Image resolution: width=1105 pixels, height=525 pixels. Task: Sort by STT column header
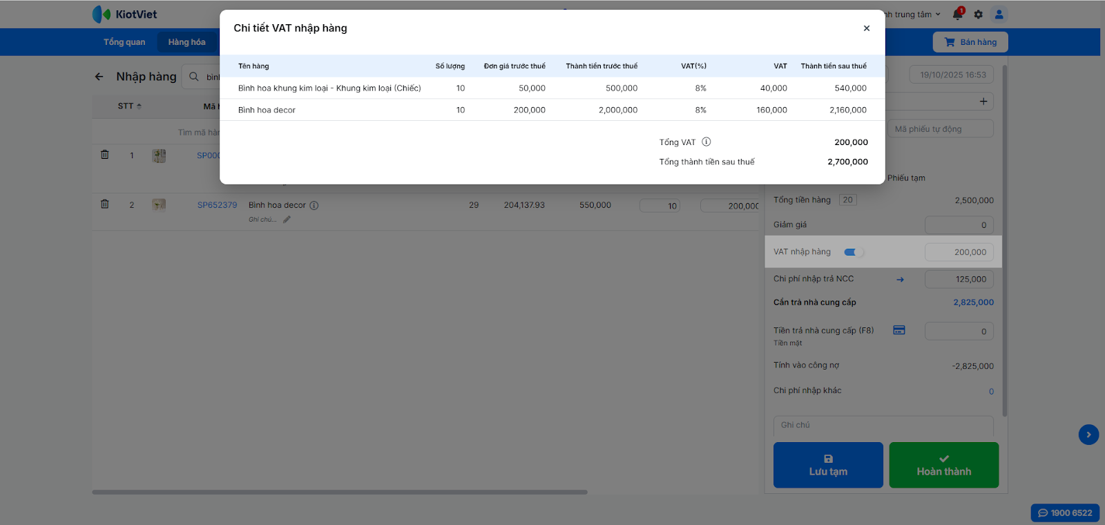pos(129,106)
